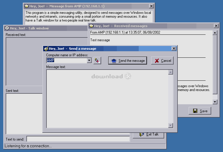Click the Send a message title icon
Viewport: 223px width, 152px height.
point(46,49)
